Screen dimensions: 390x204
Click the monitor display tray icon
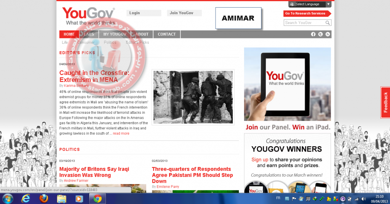coord(308,199)
